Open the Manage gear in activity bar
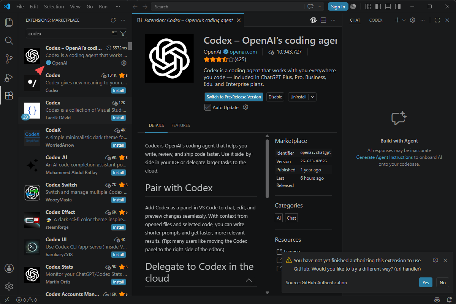 [9, 287]
